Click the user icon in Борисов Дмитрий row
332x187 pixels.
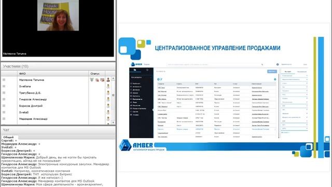pyautogui.click(x=108, y=106)
